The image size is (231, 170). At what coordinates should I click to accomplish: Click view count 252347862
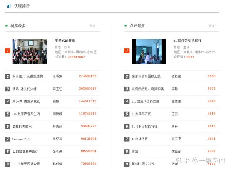[x=76, y=57]
